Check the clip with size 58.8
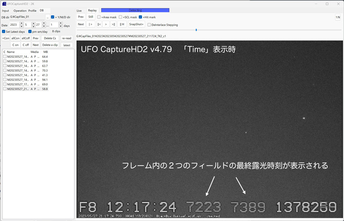344x221 pixels. coord(5,89)
